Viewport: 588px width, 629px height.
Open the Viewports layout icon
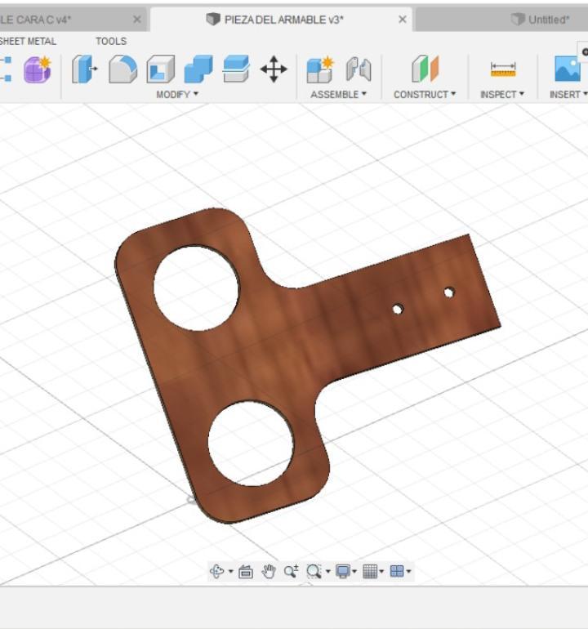(x=397, y=571)
